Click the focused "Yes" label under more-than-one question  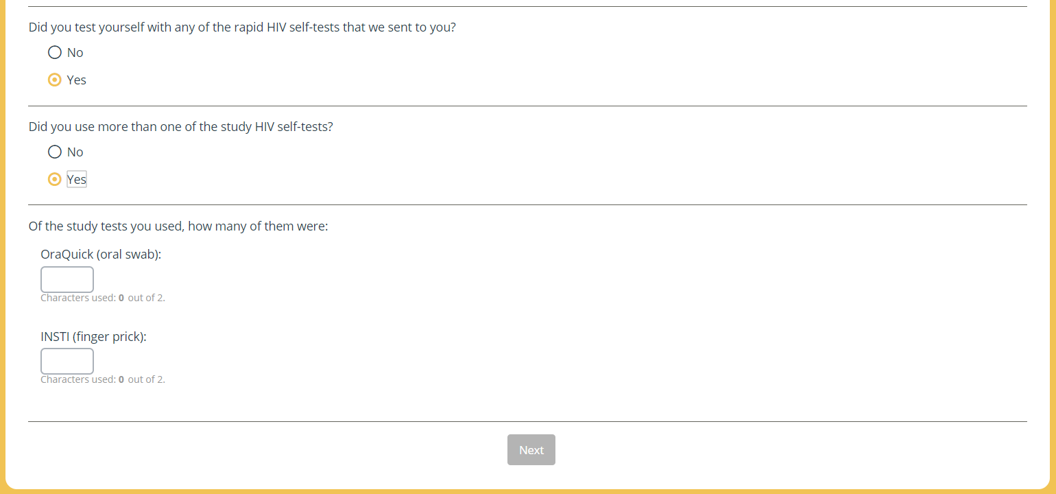(77, 180)
